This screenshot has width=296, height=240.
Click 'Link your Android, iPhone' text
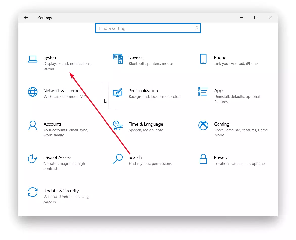(236, 64)
